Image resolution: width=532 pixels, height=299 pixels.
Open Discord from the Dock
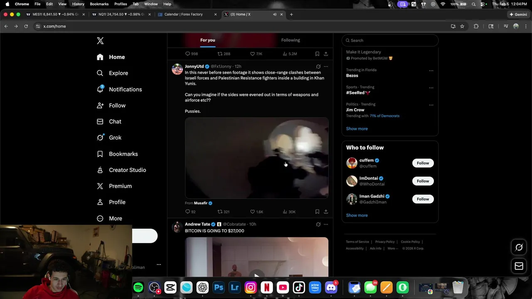tap(331, 287)
